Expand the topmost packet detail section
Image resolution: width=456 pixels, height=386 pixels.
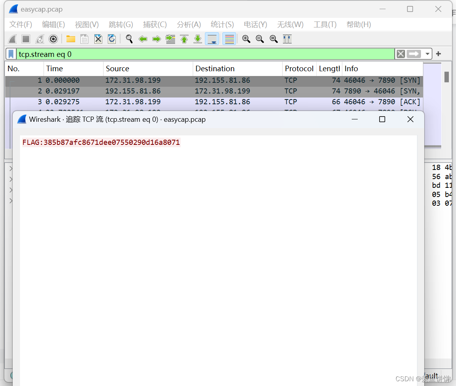11,168
